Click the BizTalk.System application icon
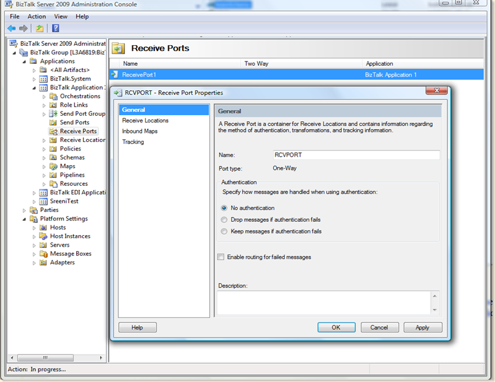Screen dimensions: 495x382 [x=43, y=79]
